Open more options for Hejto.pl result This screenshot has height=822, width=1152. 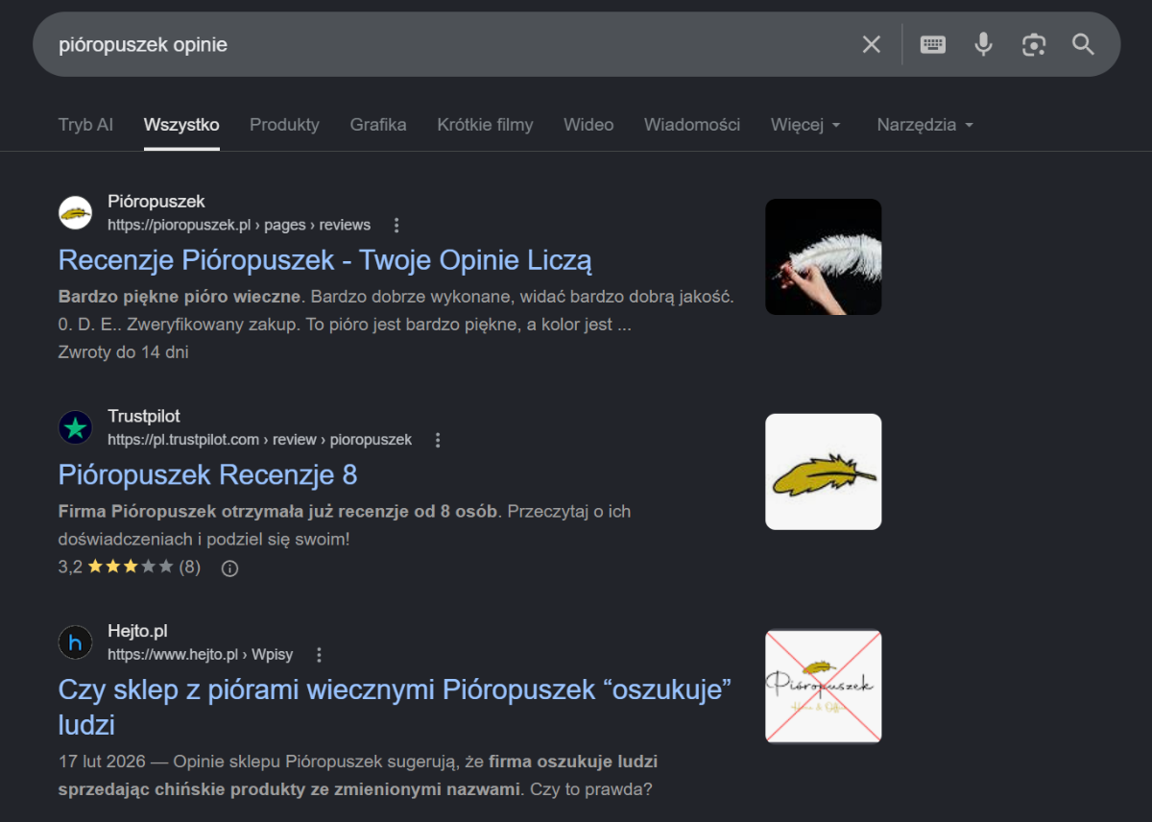[320, 655]
